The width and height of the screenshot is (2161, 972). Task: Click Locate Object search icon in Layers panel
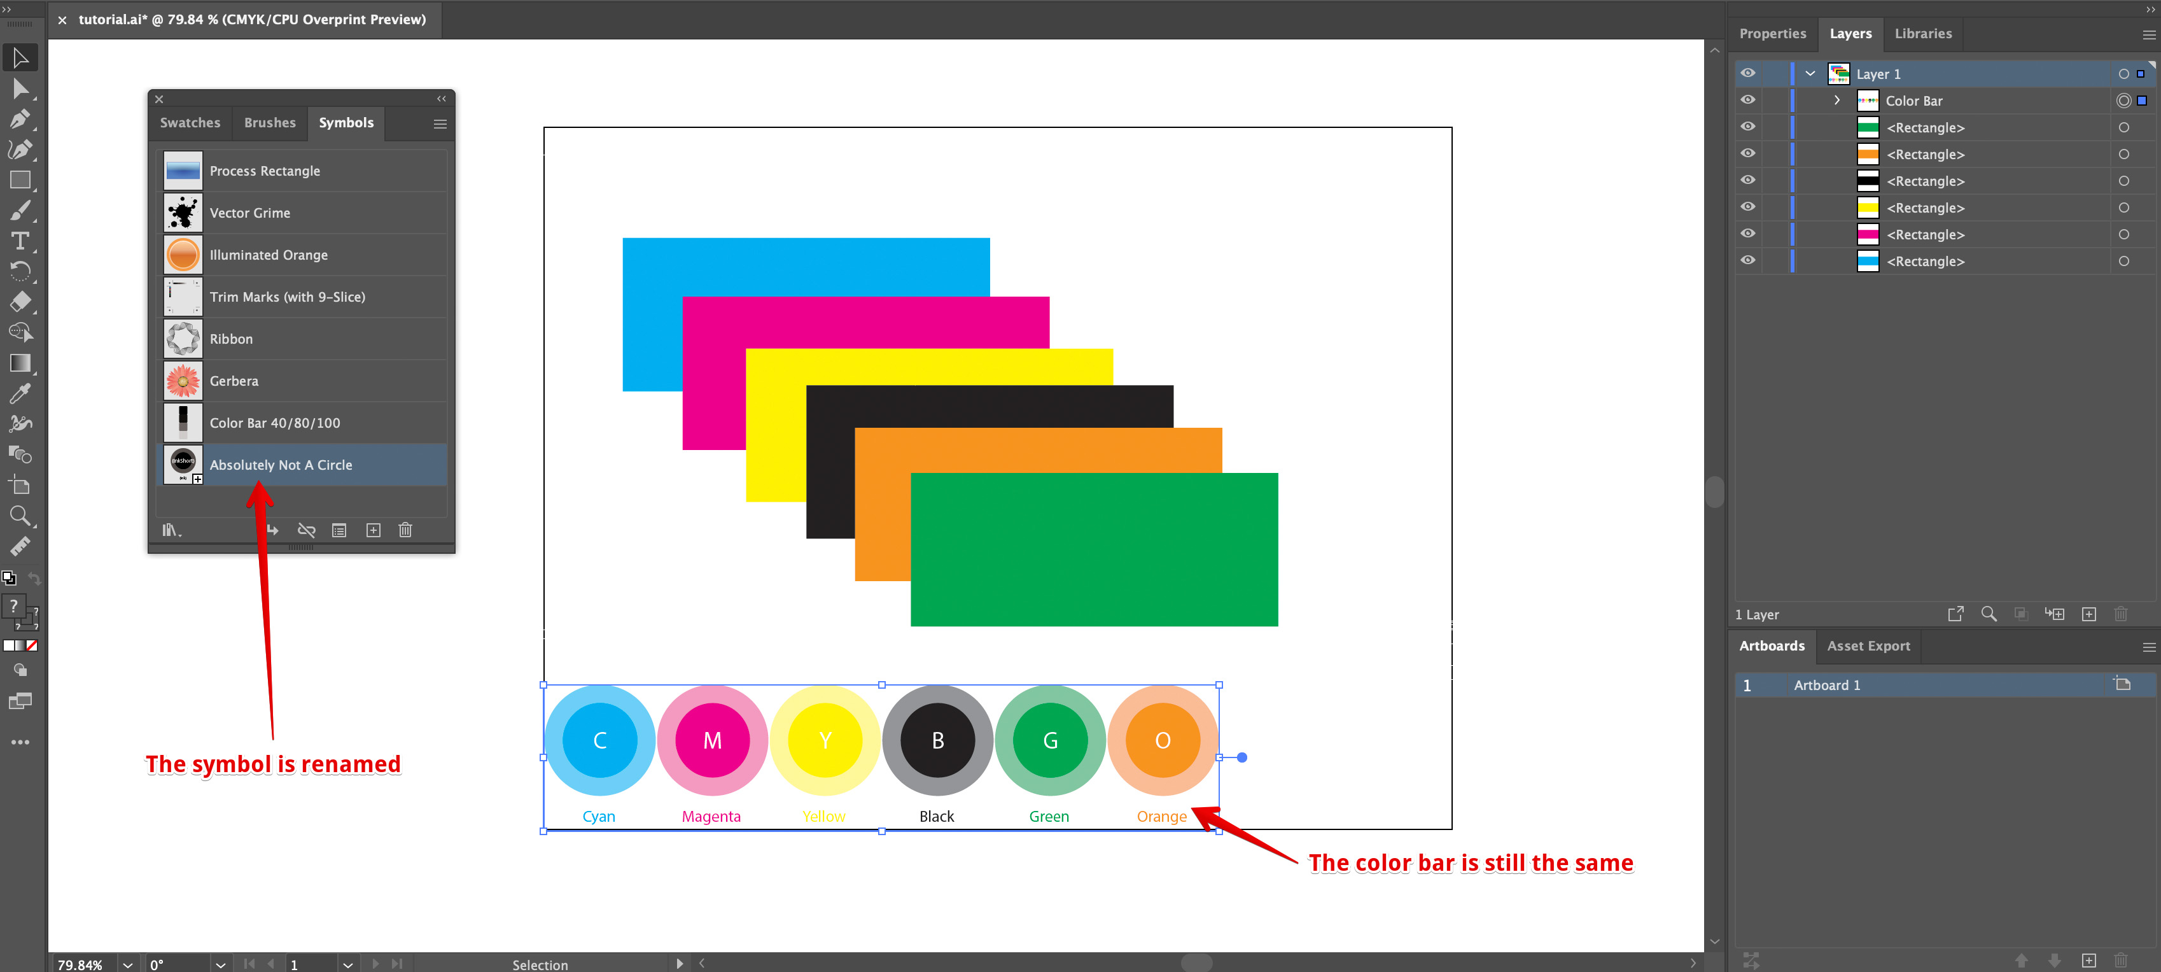[1988, 614]
